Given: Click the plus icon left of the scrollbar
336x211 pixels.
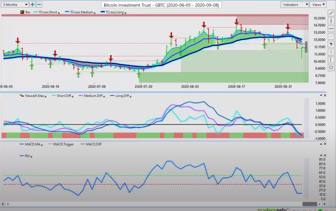Looking at the screenshot, I should [x=3, y=204].
